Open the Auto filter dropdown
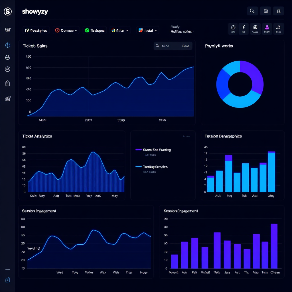 point(120,30)
